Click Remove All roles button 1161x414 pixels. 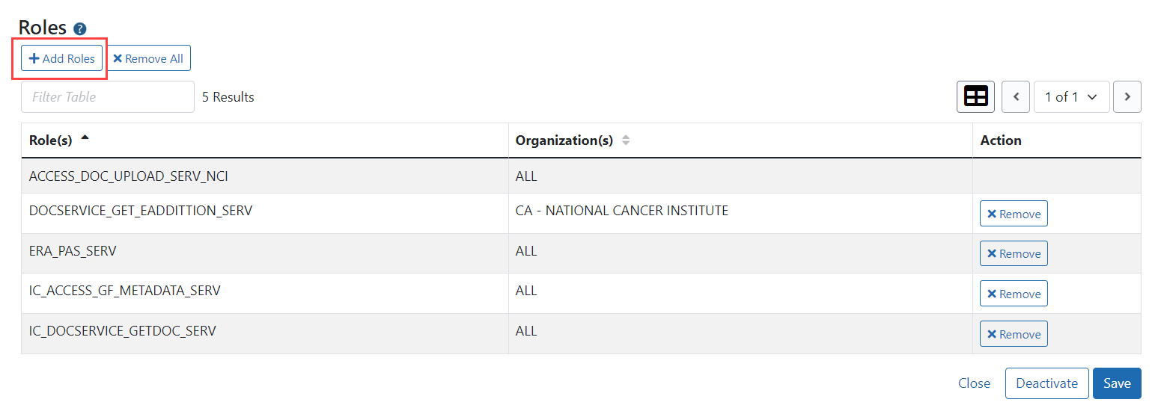(148, 58)
